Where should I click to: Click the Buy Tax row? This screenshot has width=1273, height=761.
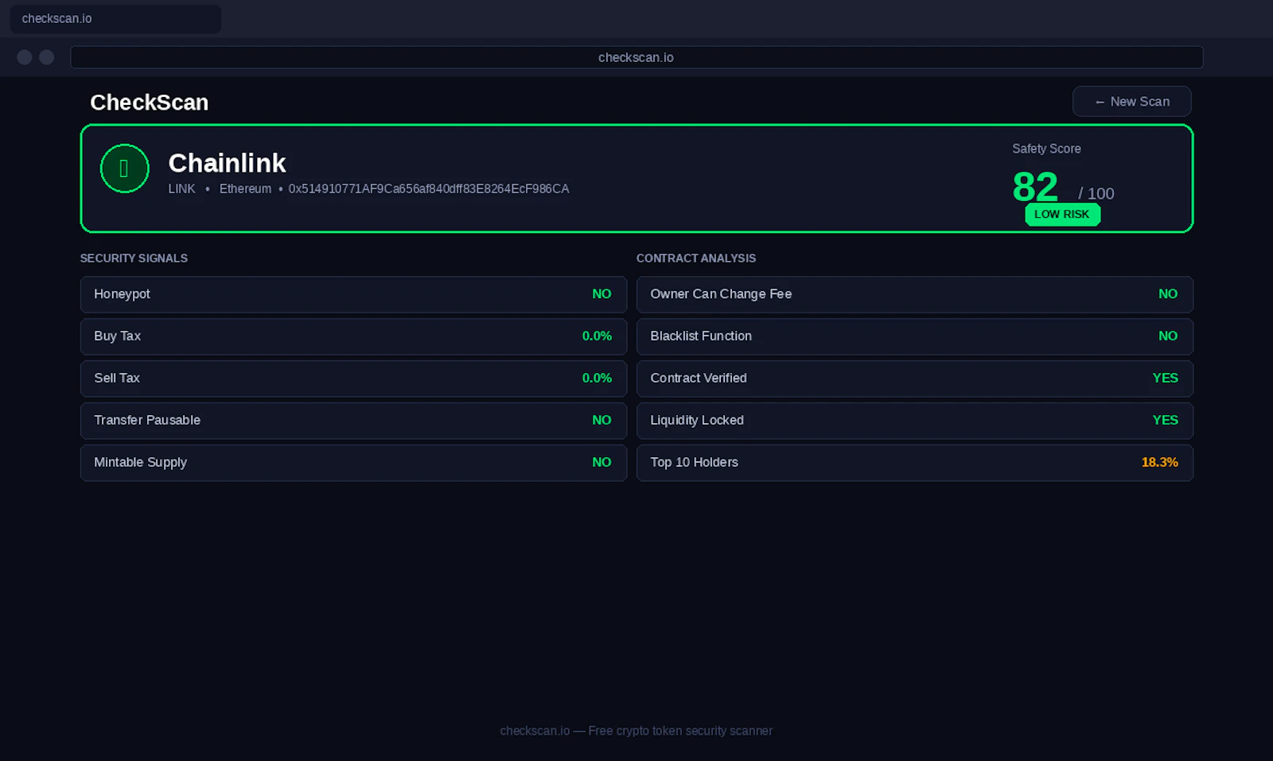(353, 336)
